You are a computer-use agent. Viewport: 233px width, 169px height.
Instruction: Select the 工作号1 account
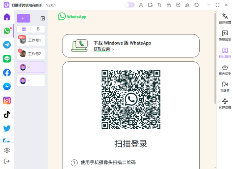[31, 40]
